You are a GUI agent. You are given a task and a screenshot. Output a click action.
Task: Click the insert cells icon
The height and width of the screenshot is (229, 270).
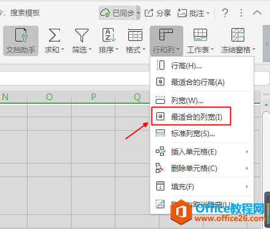[161, 151]
